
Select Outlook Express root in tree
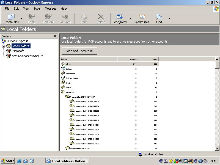coord(17,41)
